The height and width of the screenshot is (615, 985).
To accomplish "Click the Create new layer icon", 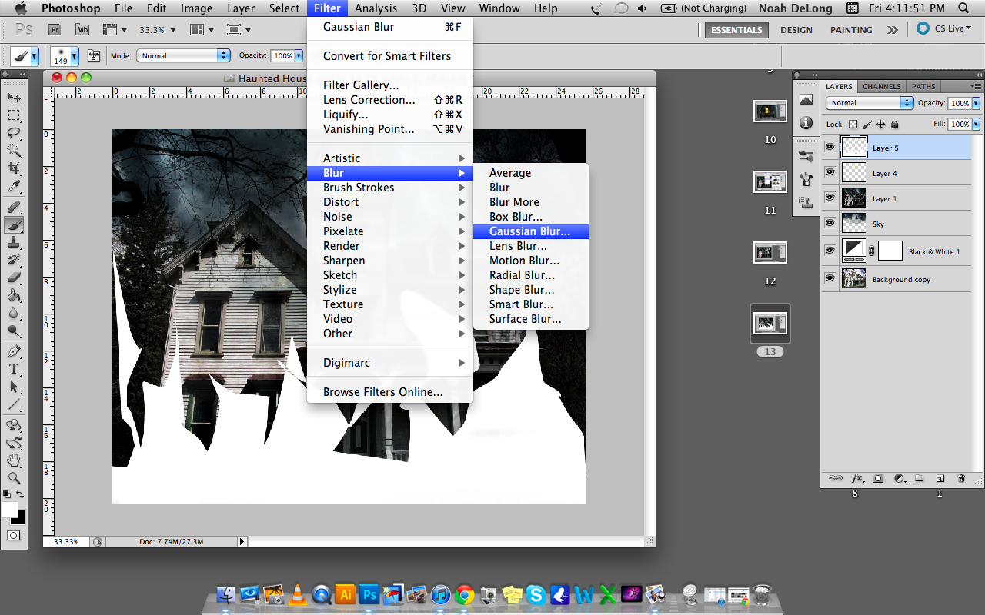I will pos(940,478).
